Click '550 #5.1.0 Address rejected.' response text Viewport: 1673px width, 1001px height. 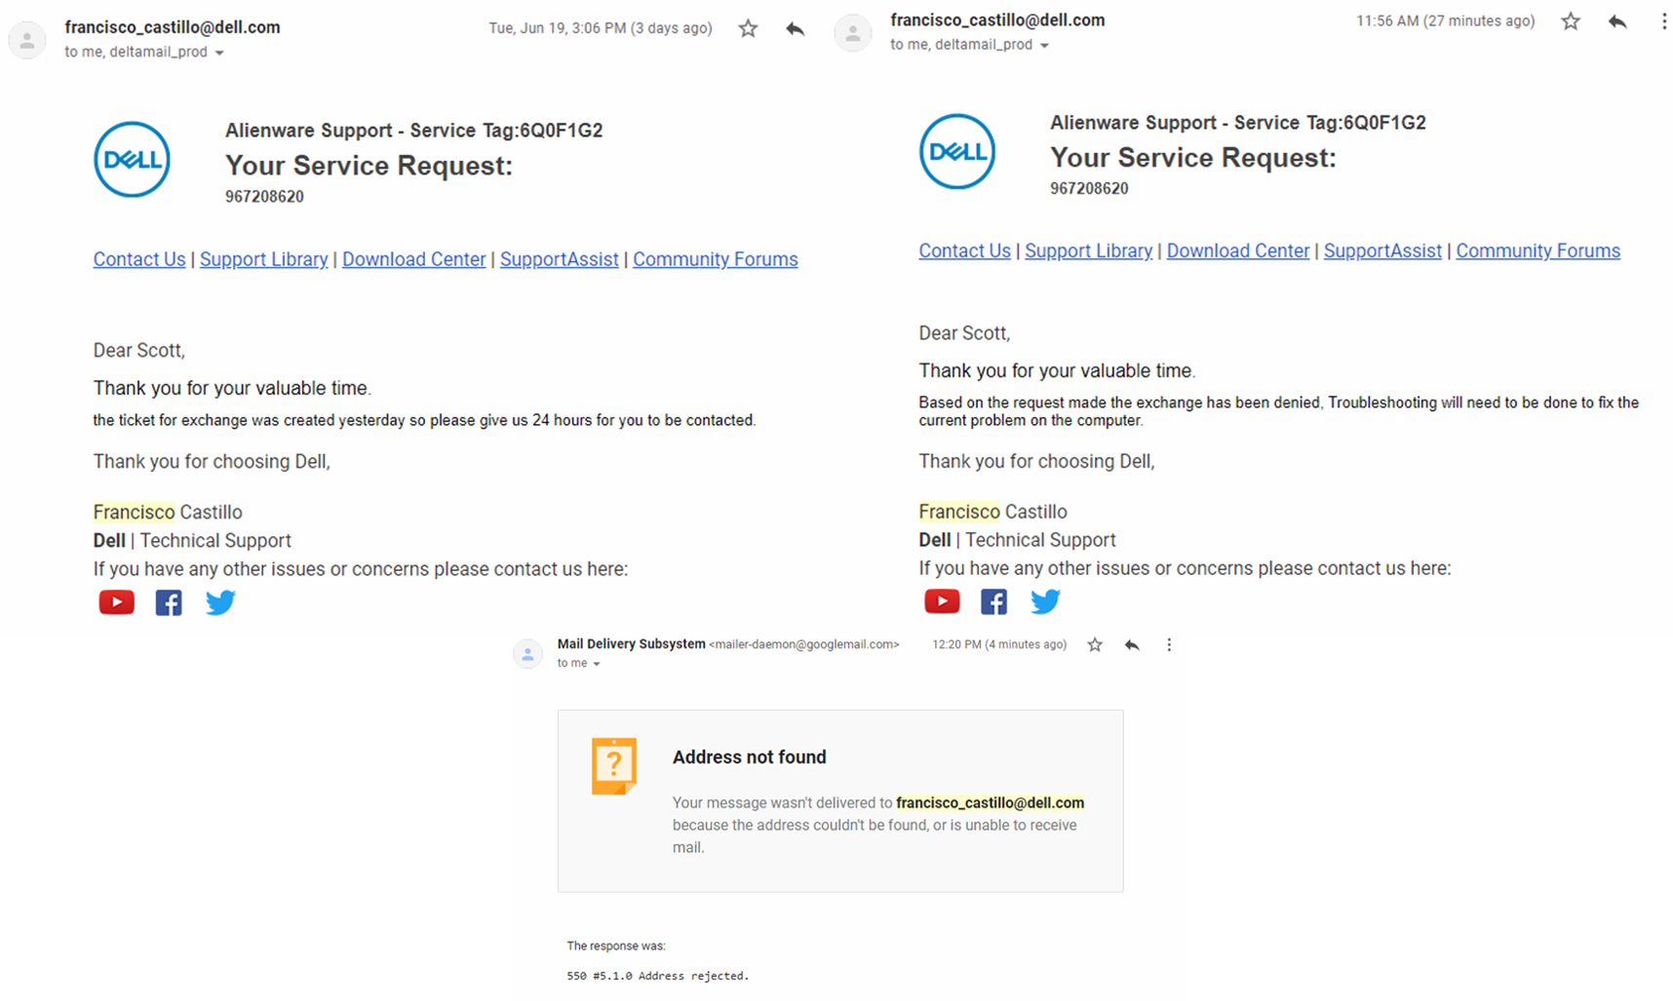(657, 976)
